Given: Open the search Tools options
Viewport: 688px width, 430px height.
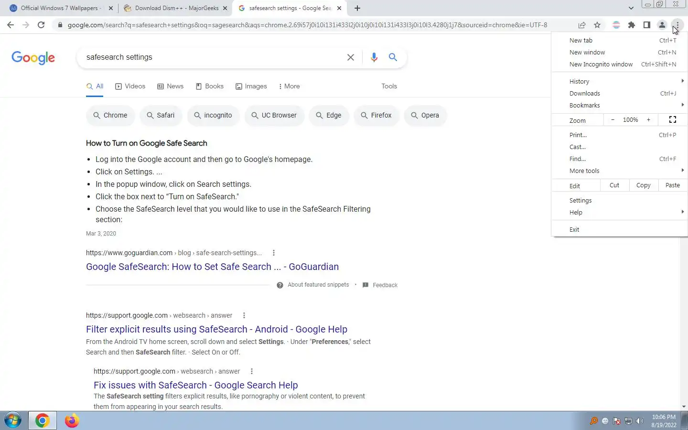Looking at the screenshot, I should (389, 86).
